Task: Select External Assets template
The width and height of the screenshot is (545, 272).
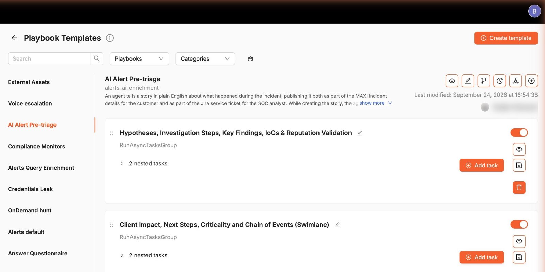Action: coord(29,82)
